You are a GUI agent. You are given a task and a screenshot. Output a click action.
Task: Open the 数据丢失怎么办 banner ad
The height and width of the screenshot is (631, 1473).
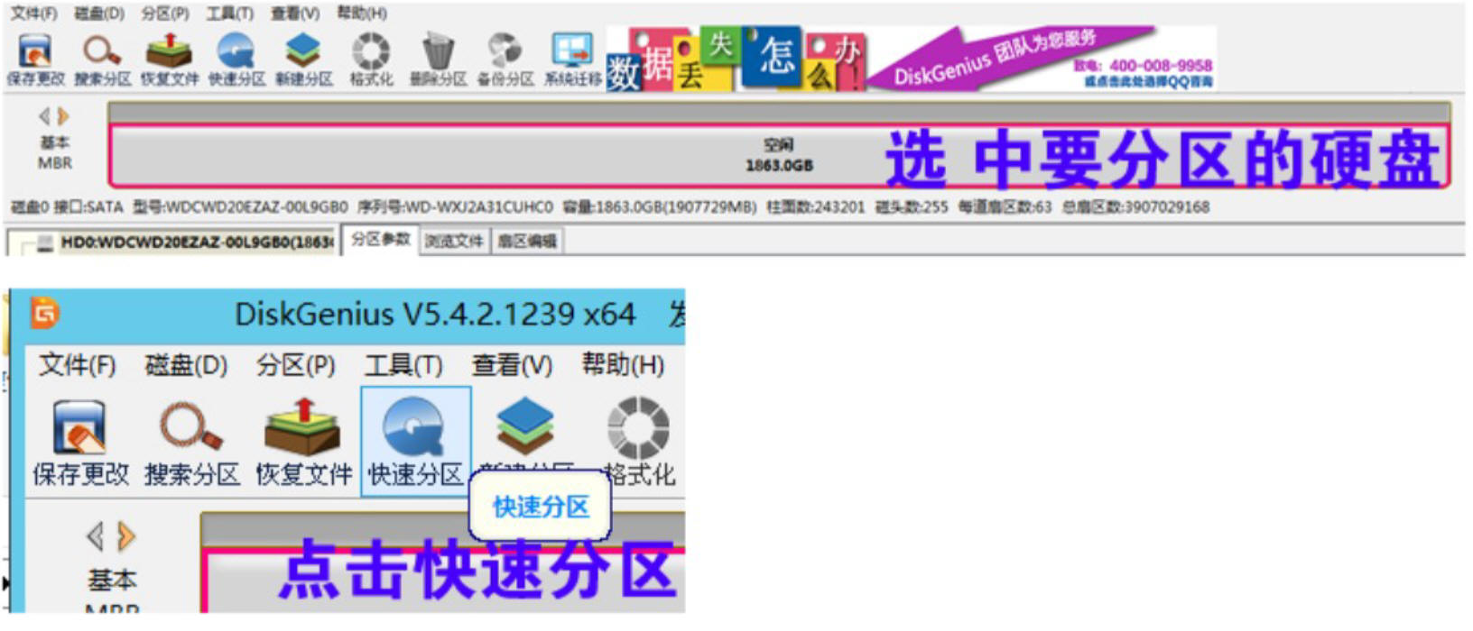(736, 59)
